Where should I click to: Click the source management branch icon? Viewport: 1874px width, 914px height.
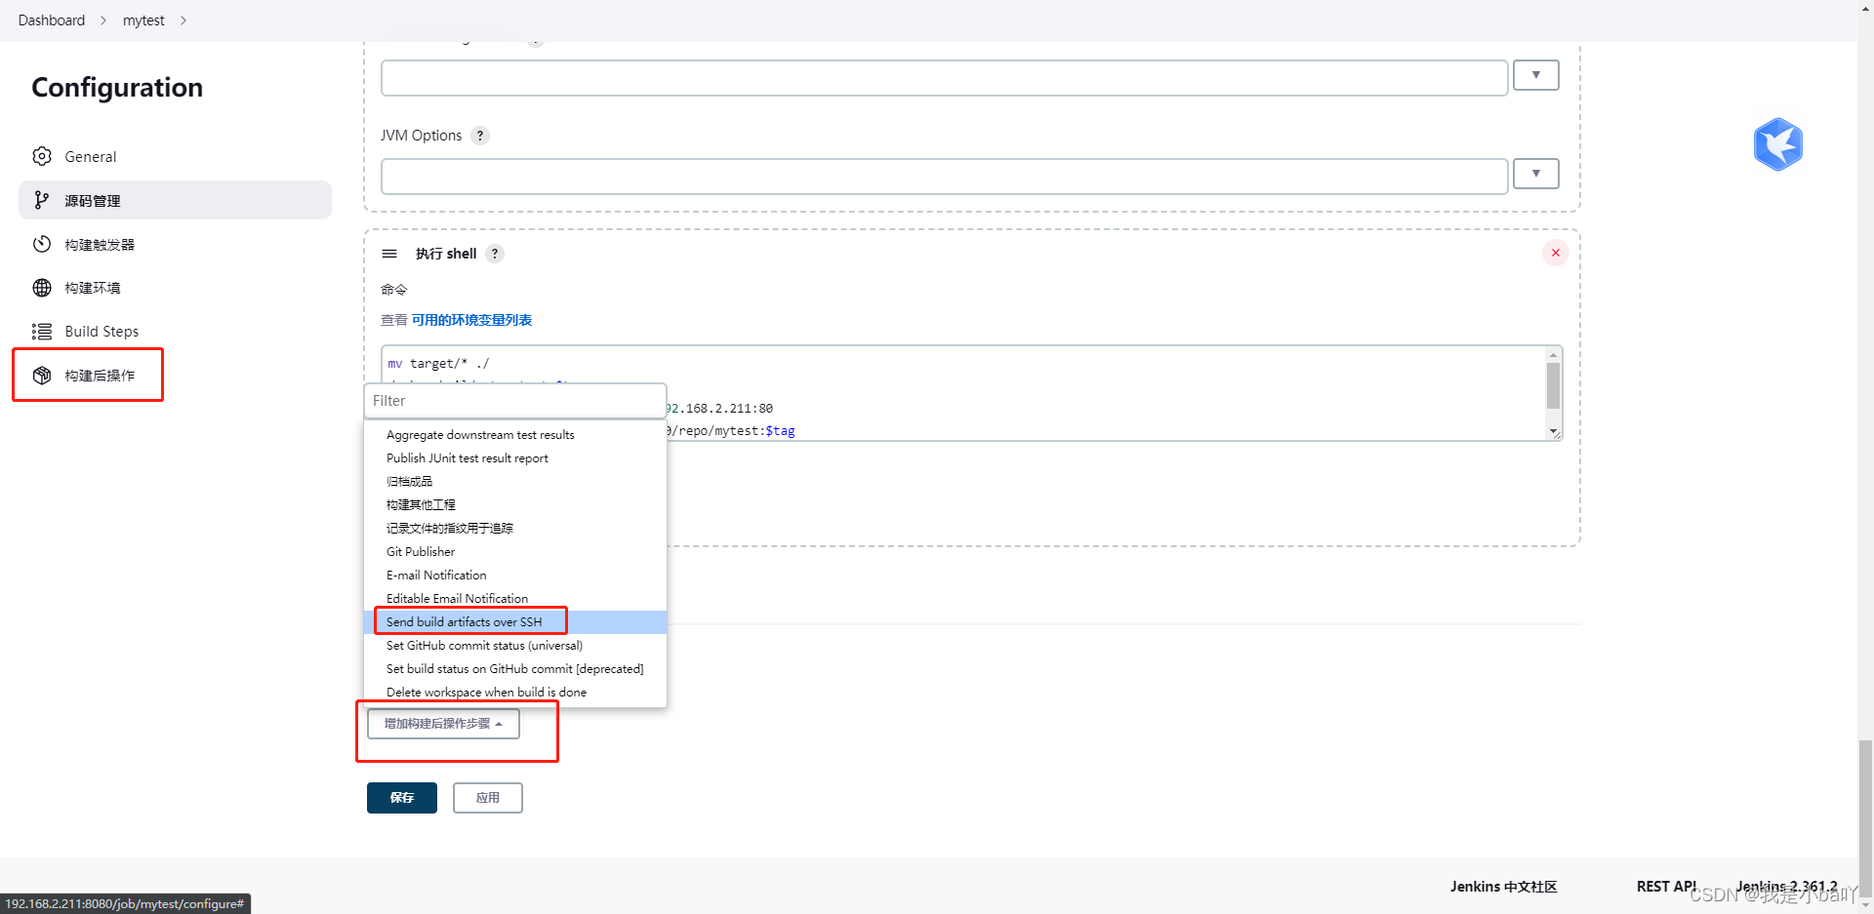click(42, 200)
